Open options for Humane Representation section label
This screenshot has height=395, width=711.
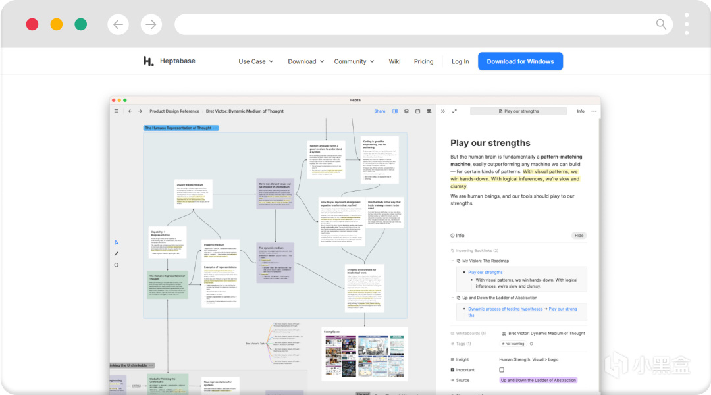[x=215, y=128]
